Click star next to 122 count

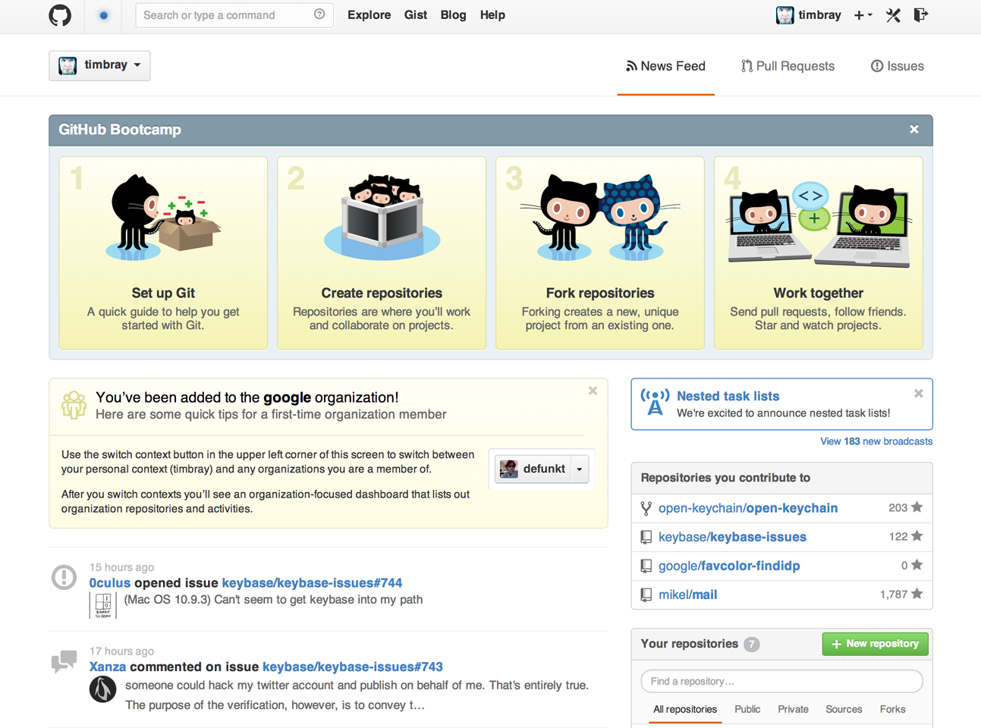(917, 536)
